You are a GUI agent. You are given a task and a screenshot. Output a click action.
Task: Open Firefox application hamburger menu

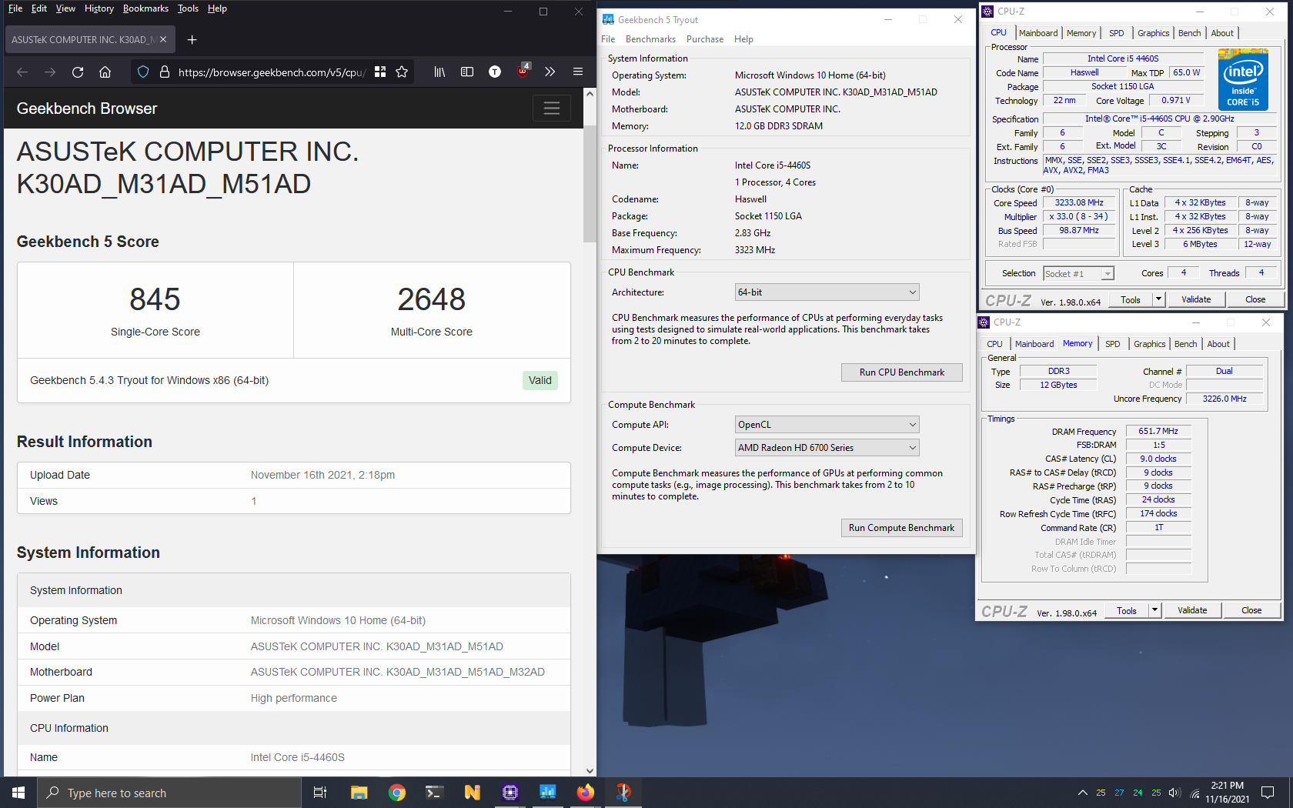[578, 72]
